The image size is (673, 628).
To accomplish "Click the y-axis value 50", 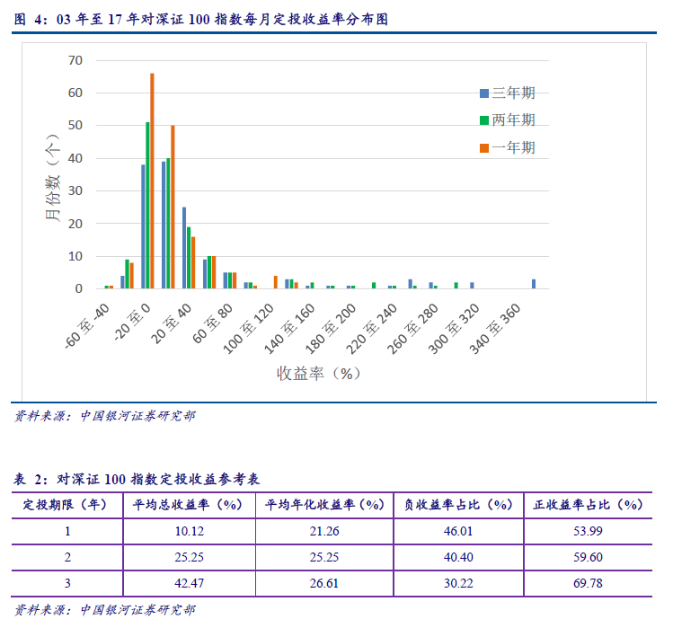I will tap(75, 126).
